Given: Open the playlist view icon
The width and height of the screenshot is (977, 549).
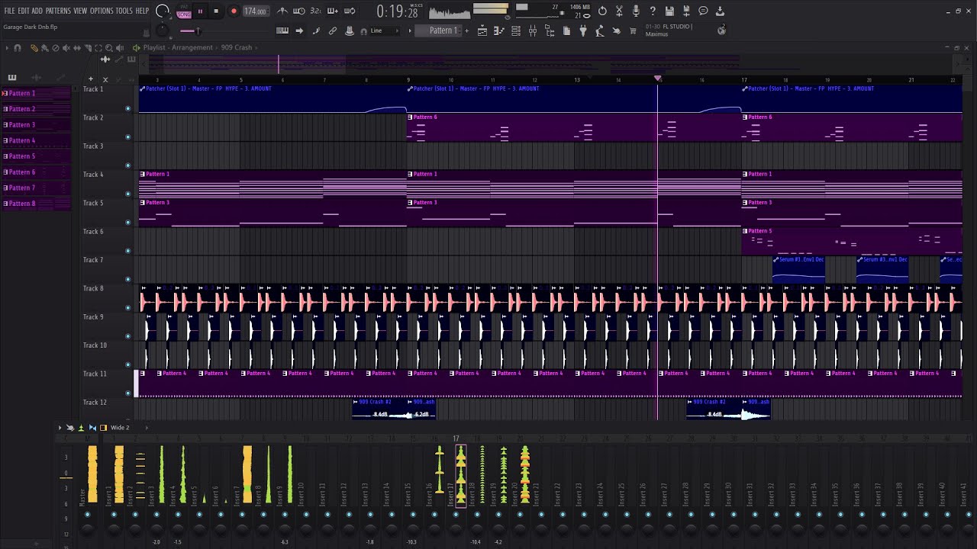Looking at the screenshot, I should (482, 30).
